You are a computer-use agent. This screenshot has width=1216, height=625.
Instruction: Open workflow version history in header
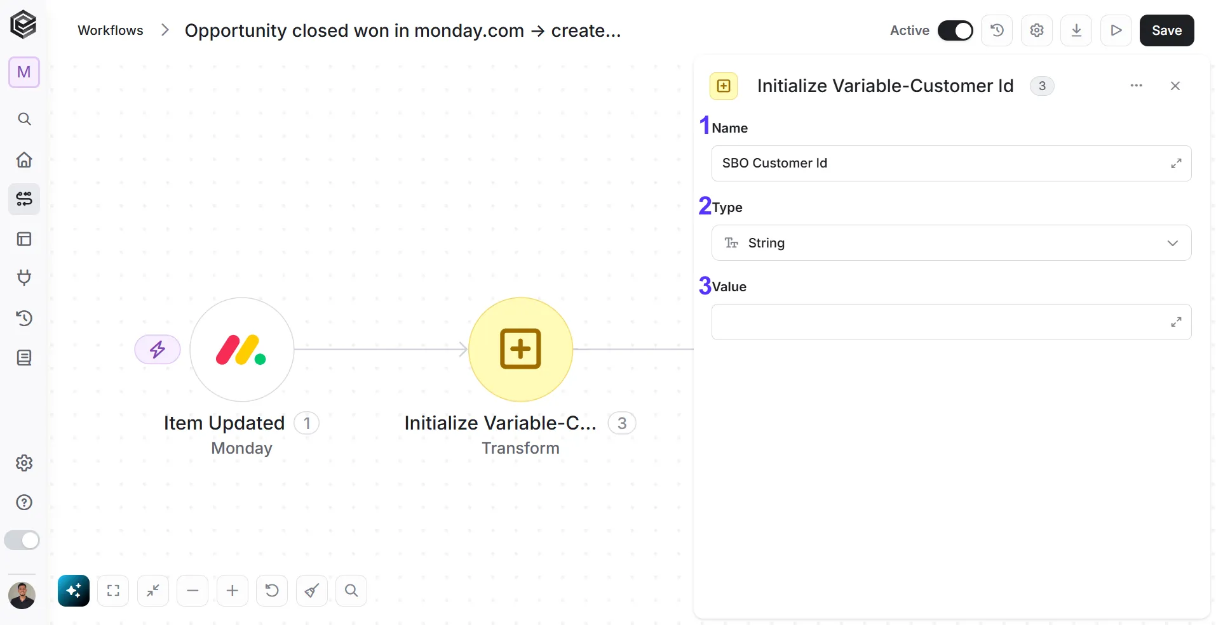click(x=997, y=30)
